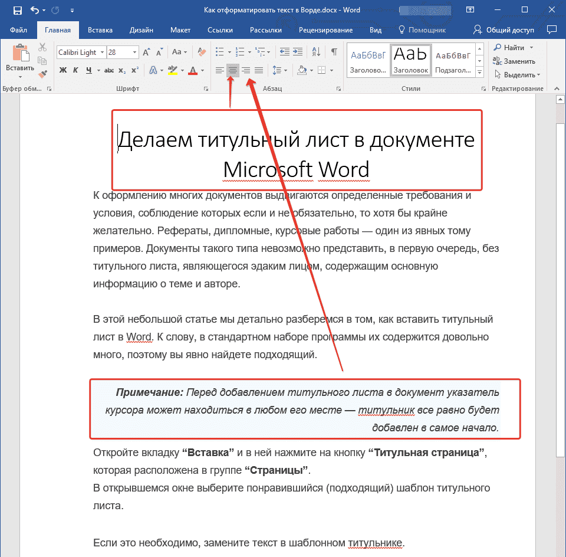Image resolution: width=566 pixels, height=557 pixels.
Task: Open the font size dropdown
Action: tap(134, 52)
